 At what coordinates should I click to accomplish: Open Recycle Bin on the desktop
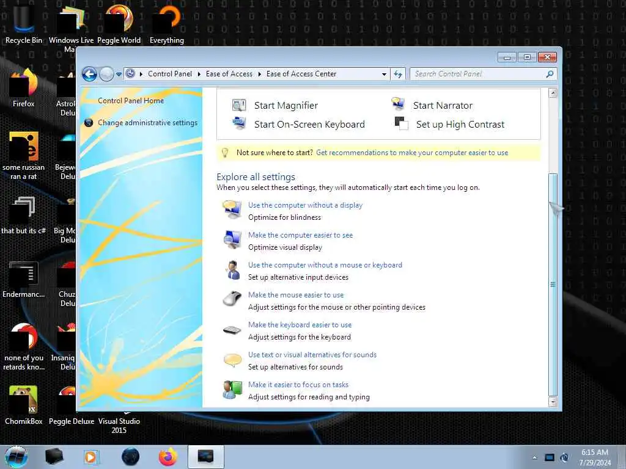coord(24,23)
